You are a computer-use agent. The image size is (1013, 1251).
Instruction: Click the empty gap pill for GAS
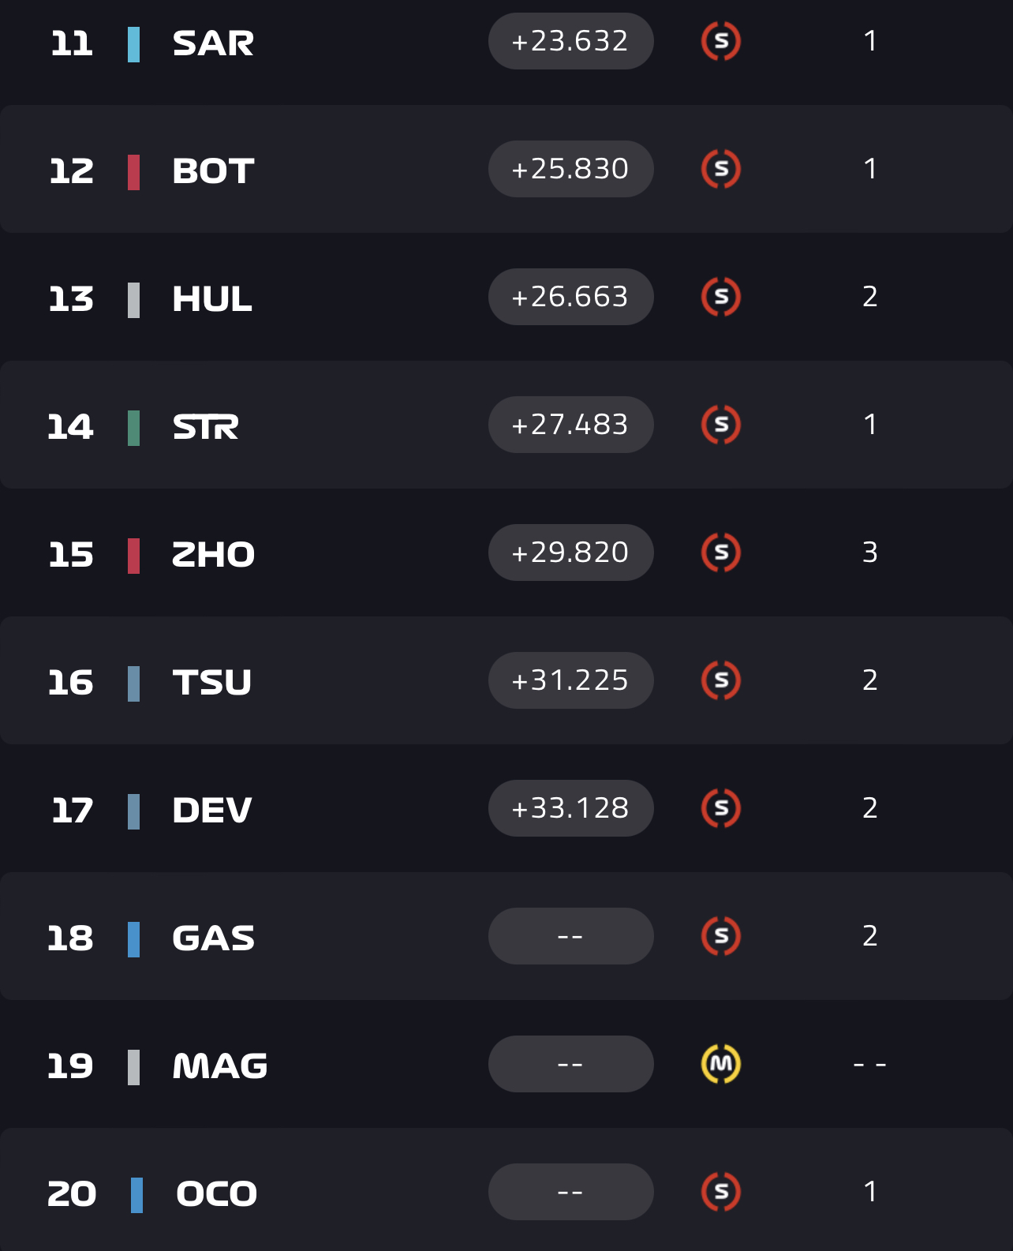coord(570,936)
